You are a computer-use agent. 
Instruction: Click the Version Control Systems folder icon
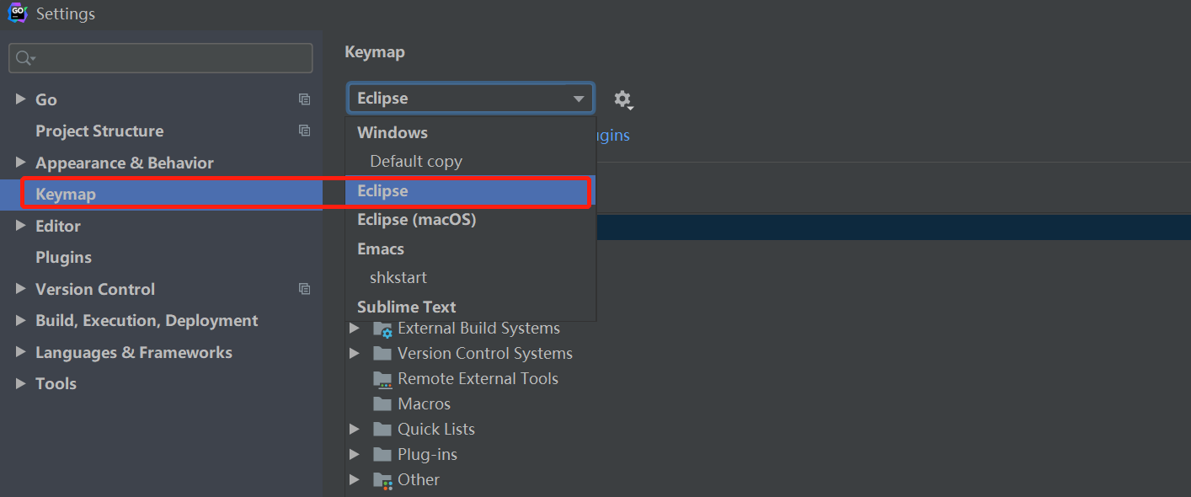[x=383, y=353]
